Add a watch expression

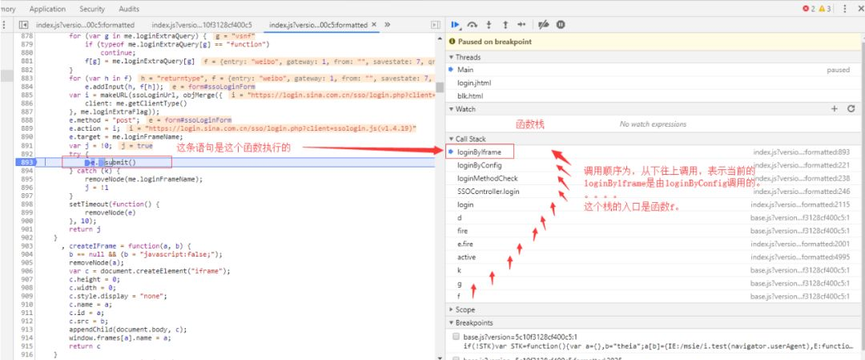point(834,109)
